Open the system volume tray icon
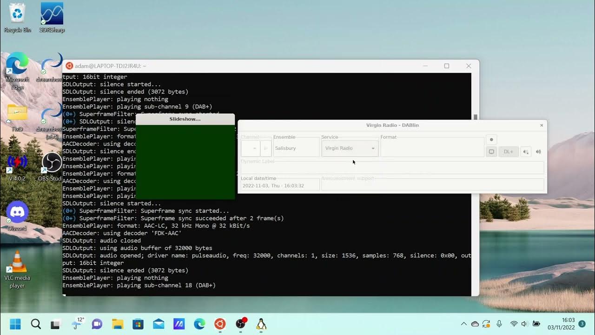 pyautogui.click(x=524, y=324)
